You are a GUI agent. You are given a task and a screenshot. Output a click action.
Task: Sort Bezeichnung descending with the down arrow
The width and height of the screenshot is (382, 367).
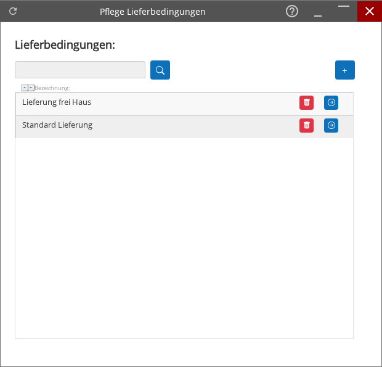[31, 88]
